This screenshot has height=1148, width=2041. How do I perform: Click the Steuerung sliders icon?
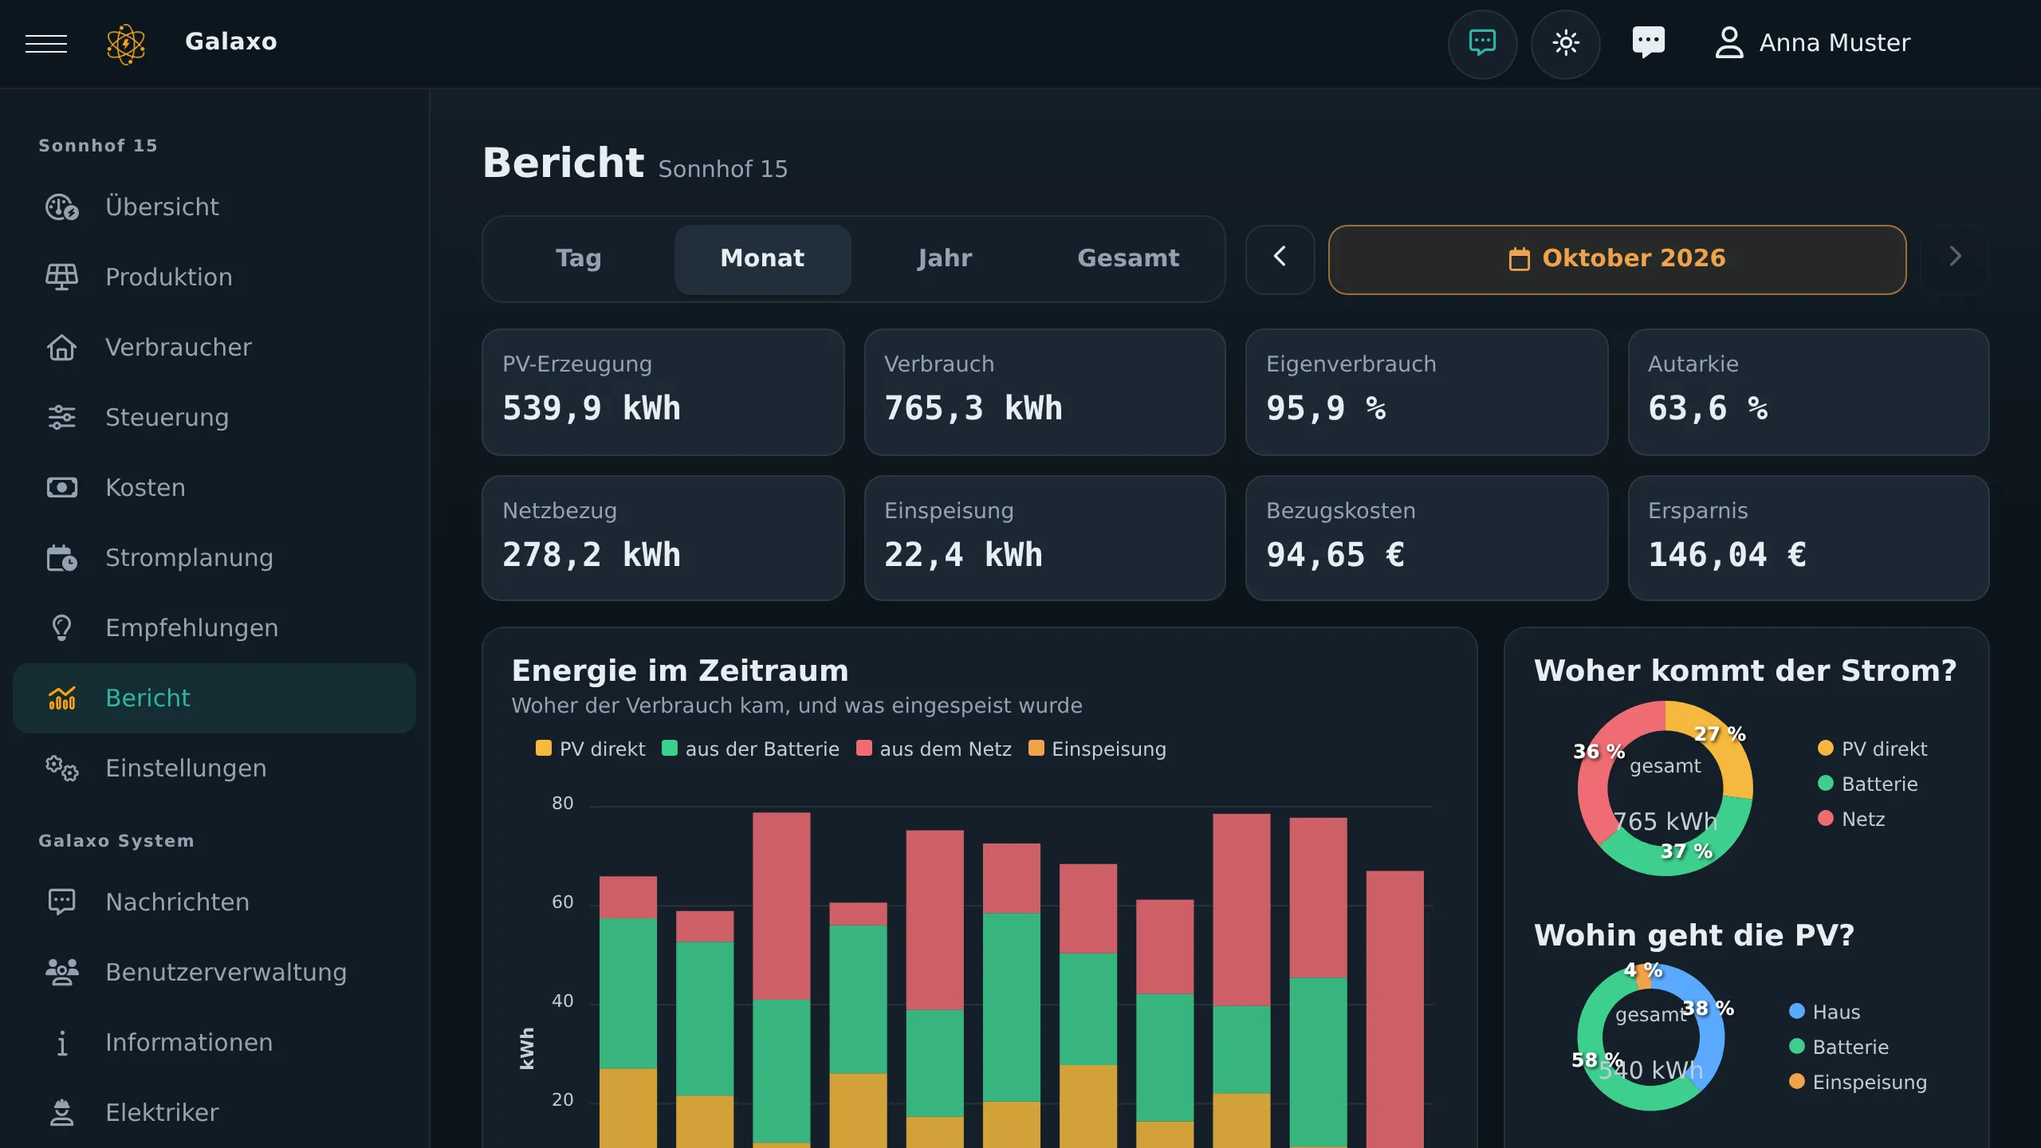(x=62, y=418)
